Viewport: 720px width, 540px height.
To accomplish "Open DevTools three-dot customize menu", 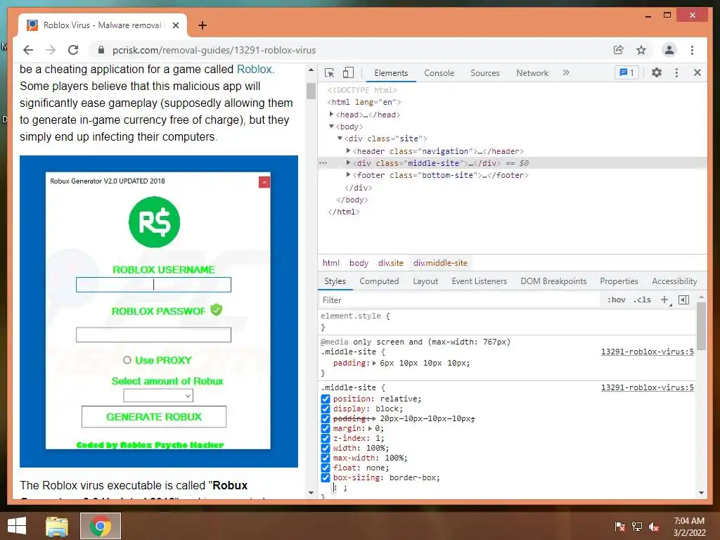I will [676, 72].
